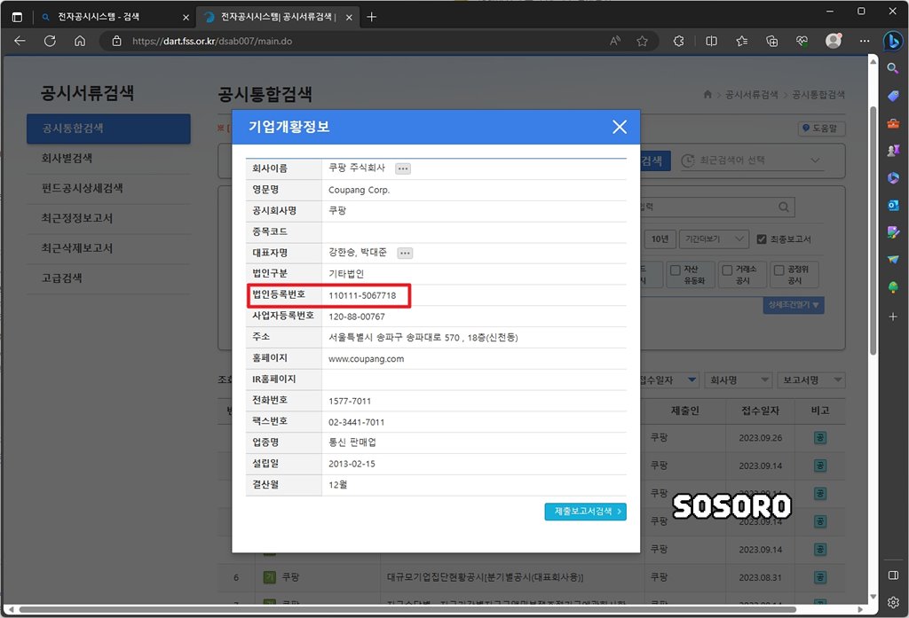The height and width of the screenshot is (618, 909).
Task: Click the 공 badge in the 2023.09.26 row
Action: (x=819, y=438)
